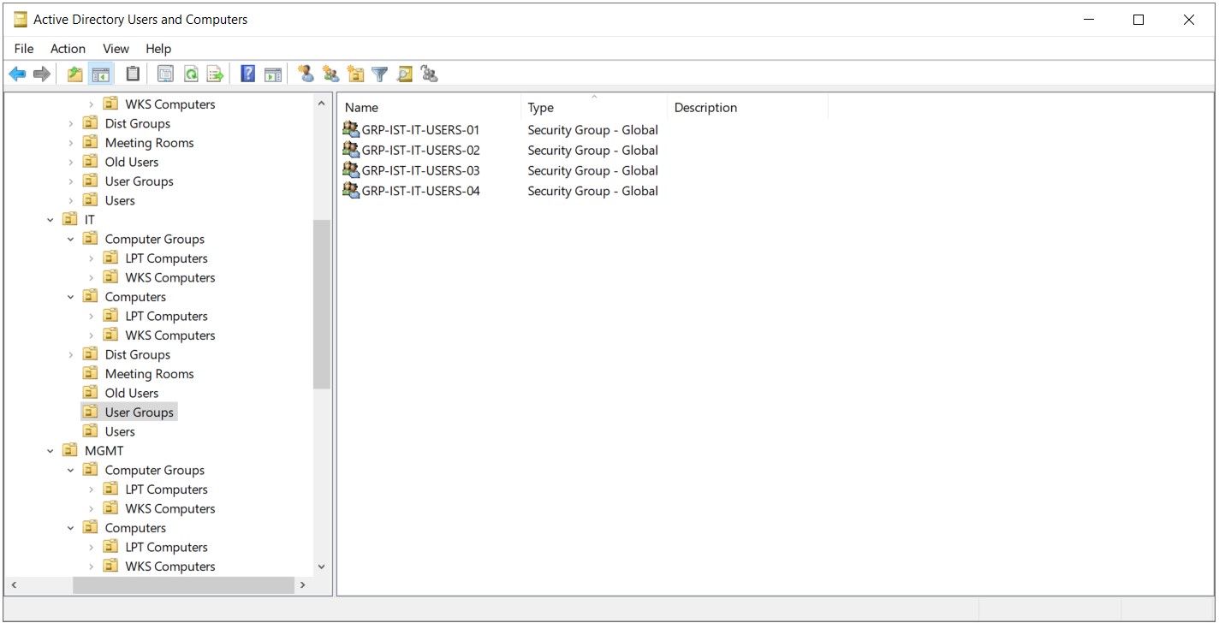Click the group icon beside GRP-IST-IT-USERS-02
This screenshot has width=1219, height=623.
(351, 150)
